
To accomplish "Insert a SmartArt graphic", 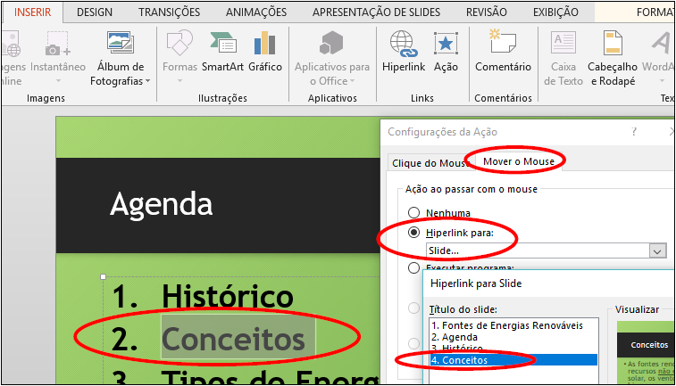I will point(222,52).
